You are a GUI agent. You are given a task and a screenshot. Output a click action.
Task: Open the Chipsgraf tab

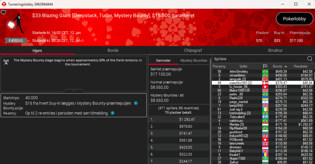coord(193,50)
